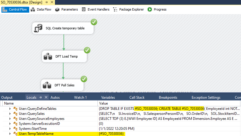The image size is (241, 136).
Task: Expand the User::QuerySourceEmployees variable
Action: point(10,119)
